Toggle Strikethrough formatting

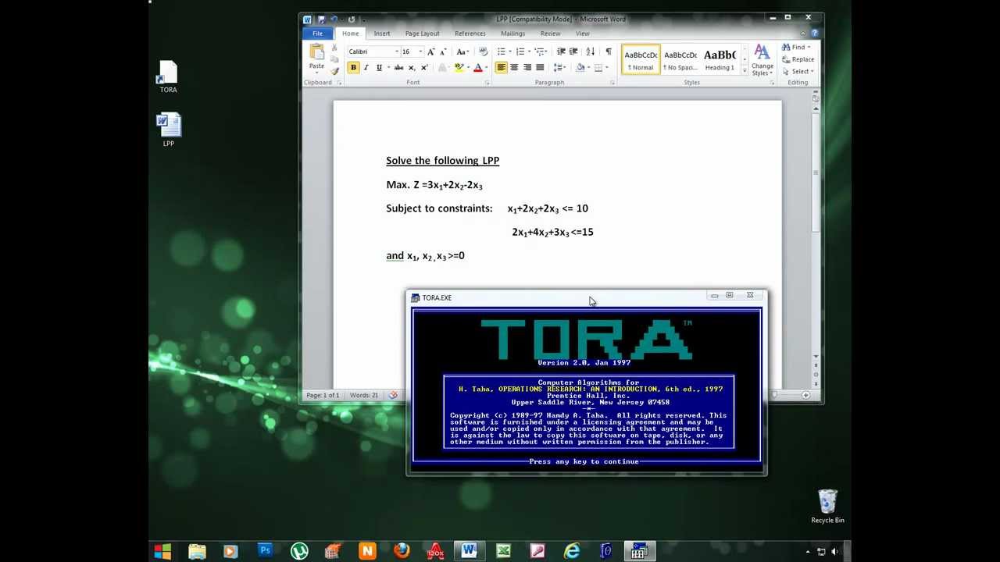pyautogui.click(x=398, y=68)
